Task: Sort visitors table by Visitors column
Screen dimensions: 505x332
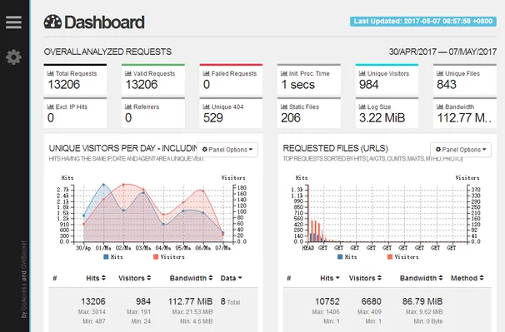Action: (134, 278)
